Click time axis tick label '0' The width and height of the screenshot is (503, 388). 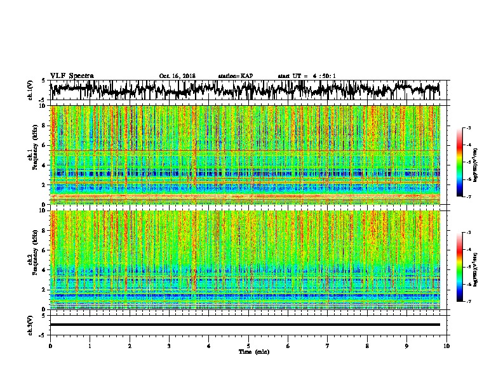tap(50, 346)
